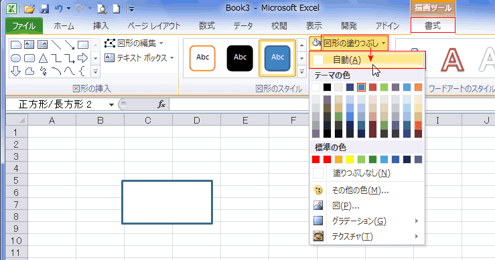Pick the dark green standard color swatch
The width and height of the screenshot is (495, 260).
coord(372,160)
